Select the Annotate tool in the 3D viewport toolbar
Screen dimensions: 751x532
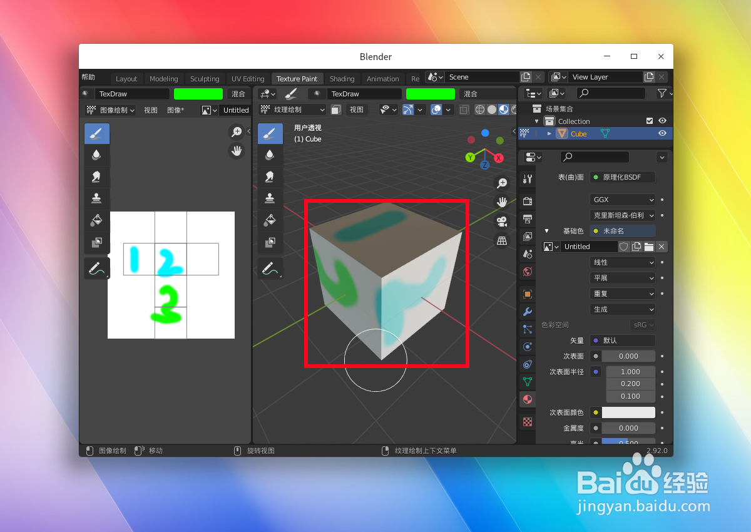click(270, 269)
